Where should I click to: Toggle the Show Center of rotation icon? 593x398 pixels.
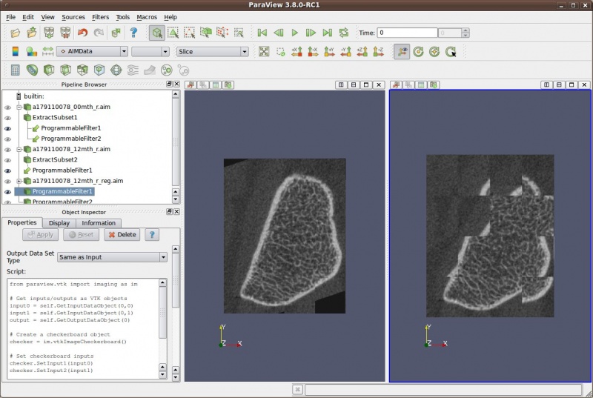coord(402,51)
